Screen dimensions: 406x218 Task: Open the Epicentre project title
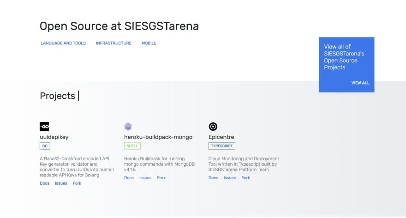[221, 137]
